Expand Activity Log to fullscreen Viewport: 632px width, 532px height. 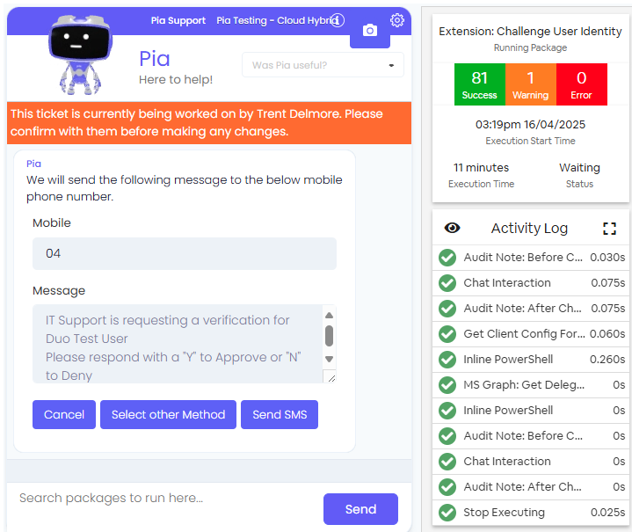(x=609, y=229)
